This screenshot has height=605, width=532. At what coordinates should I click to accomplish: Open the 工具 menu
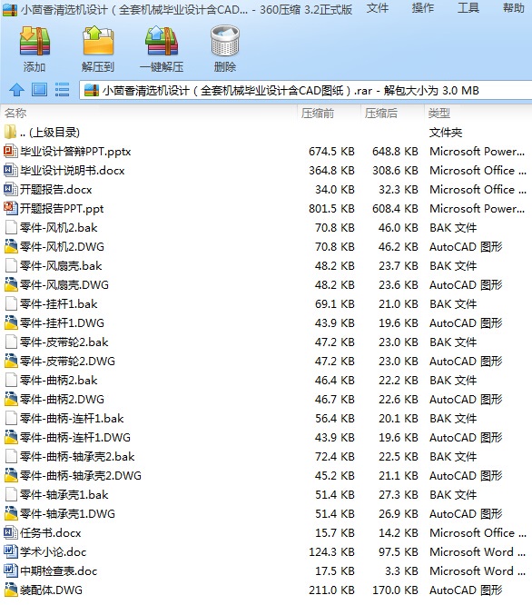click(x=468, y=8)
